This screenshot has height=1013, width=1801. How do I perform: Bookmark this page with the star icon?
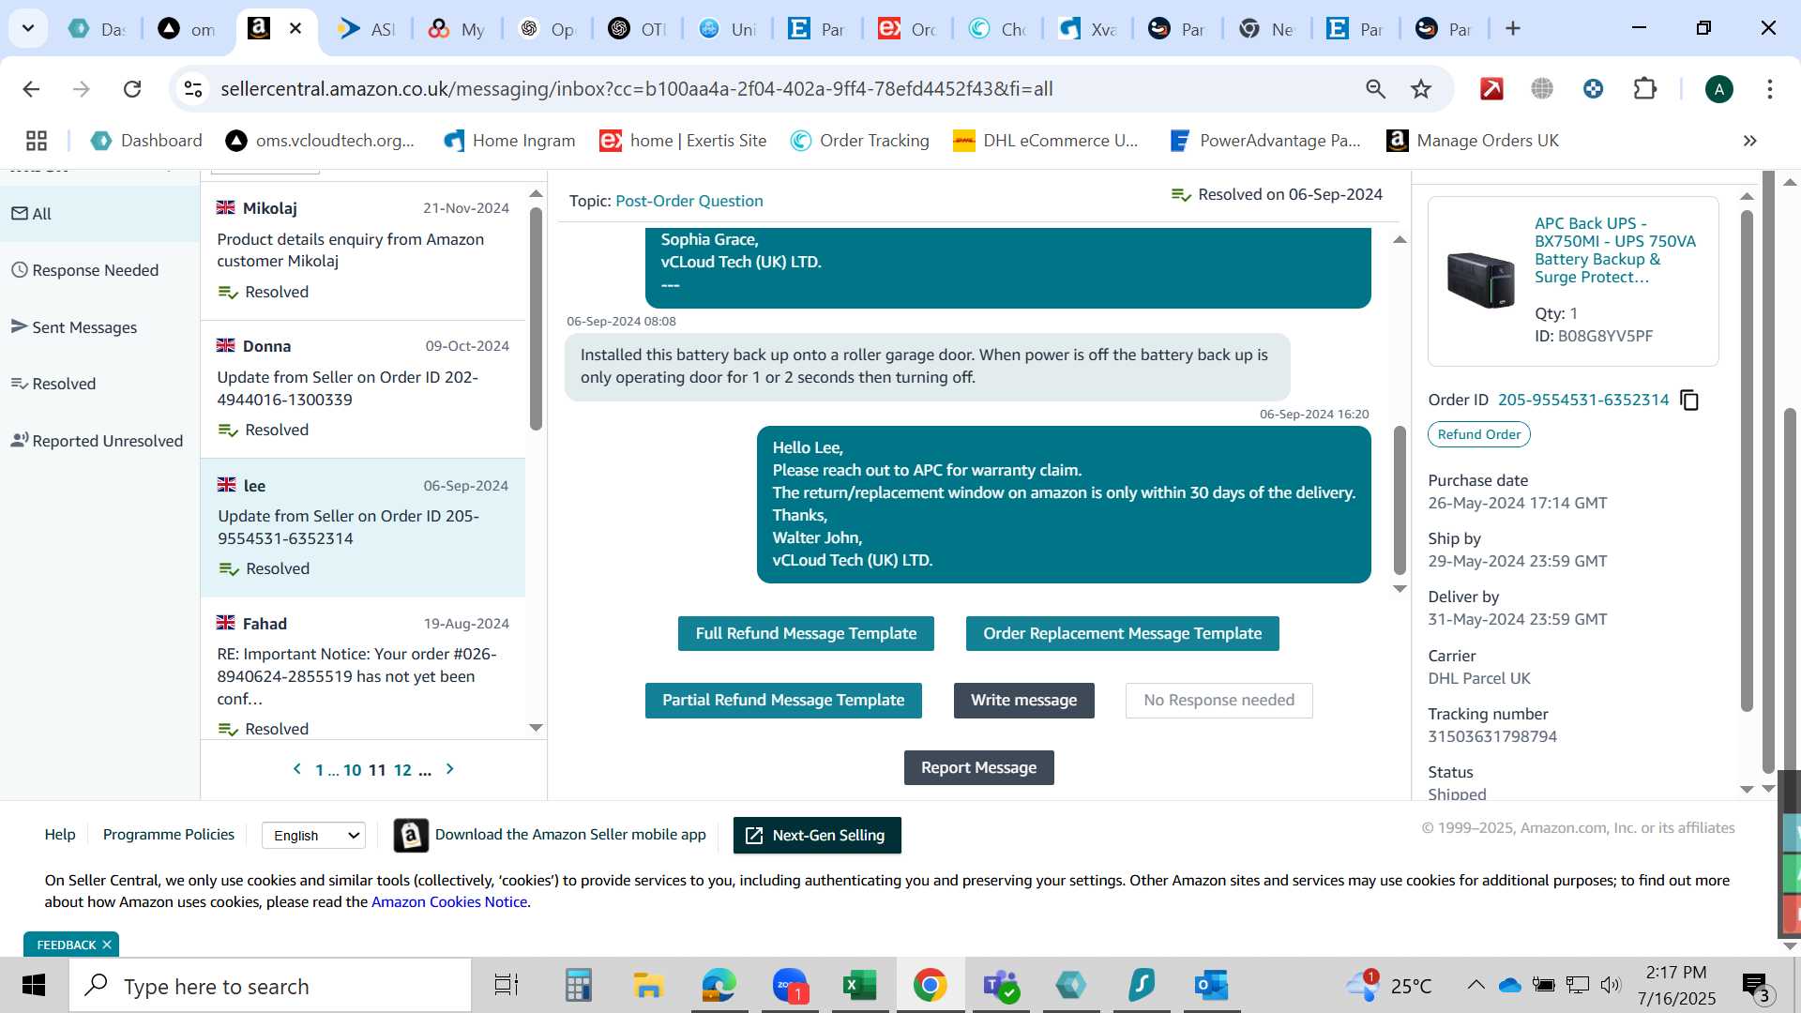[1421, 89]
